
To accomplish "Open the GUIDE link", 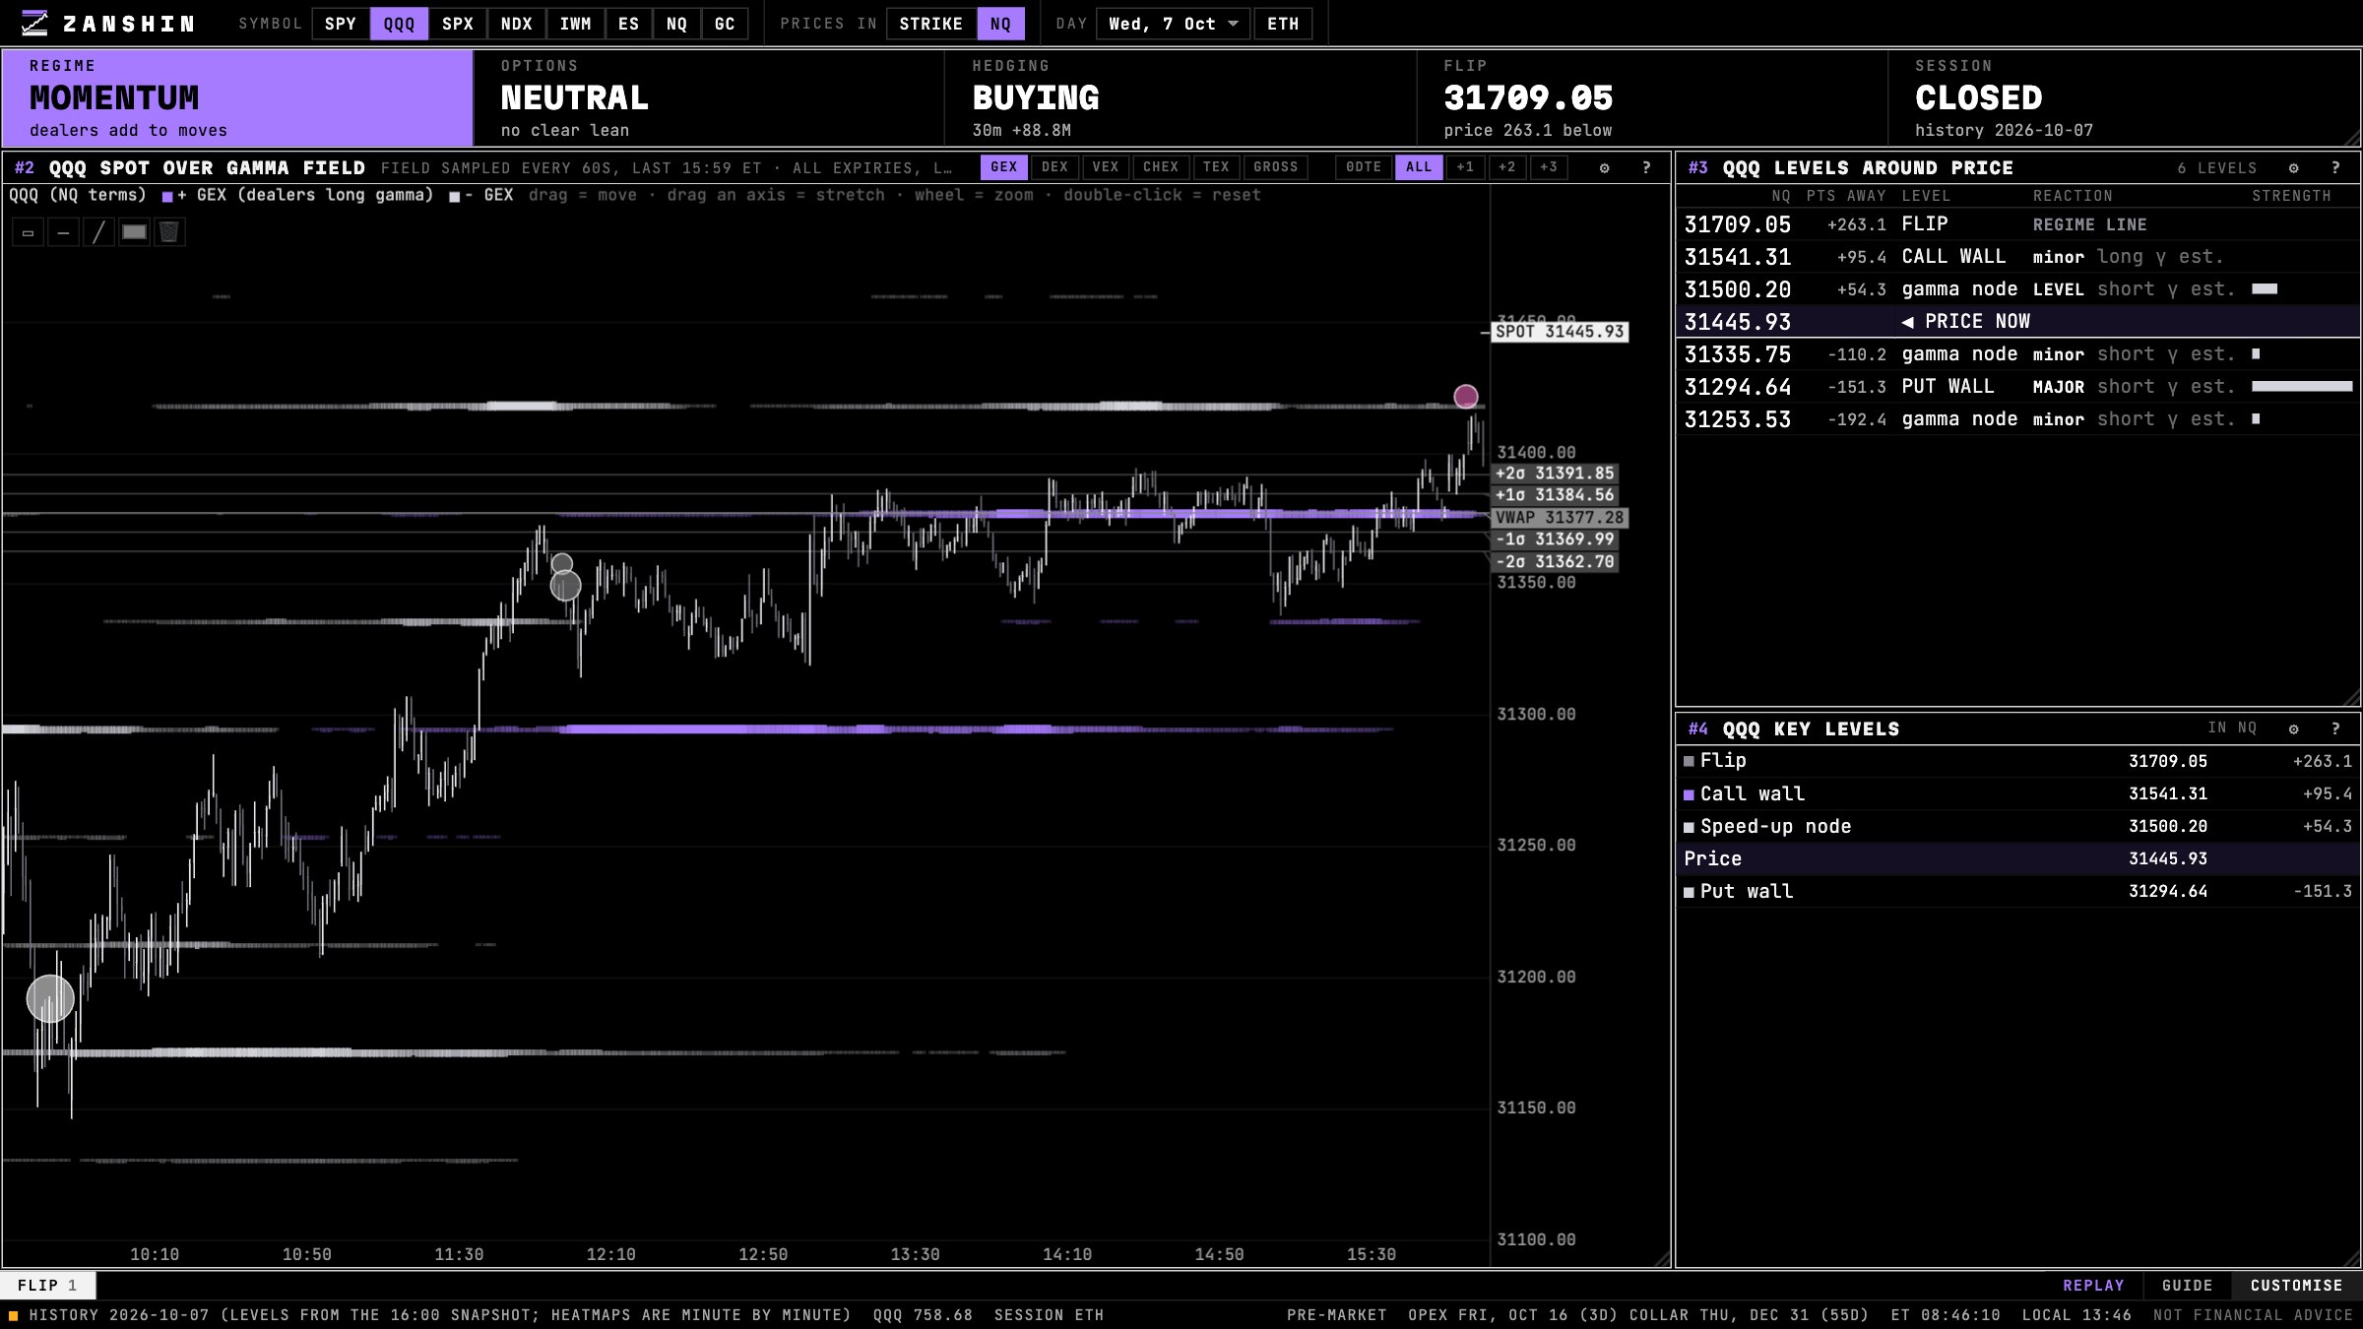I will coord(2187,1285).
